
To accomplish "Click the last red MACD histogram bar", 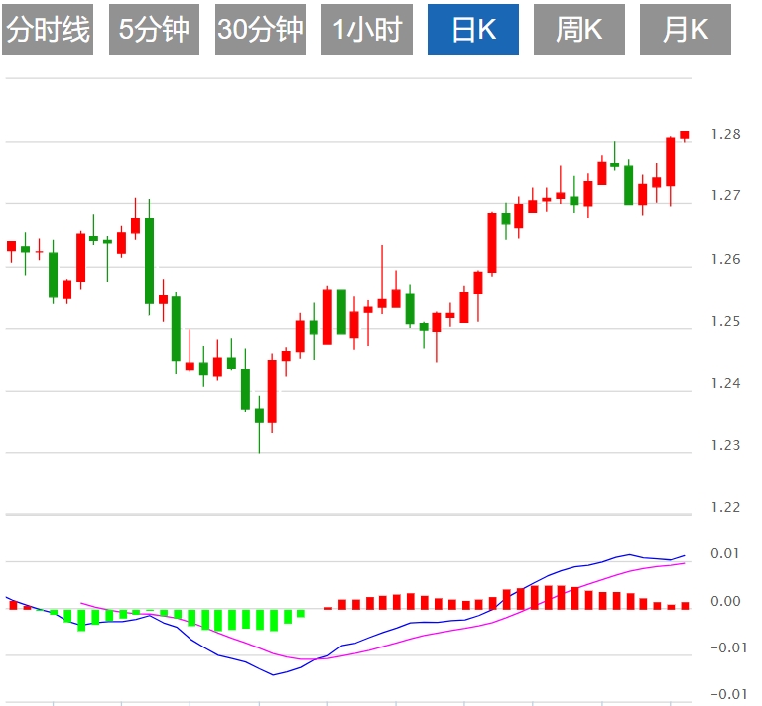I will pos(685,606).
